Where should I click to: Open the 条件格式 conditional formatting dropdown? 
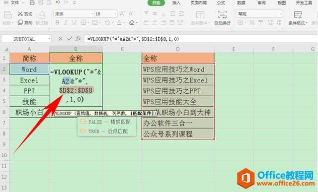pos(298,18)
